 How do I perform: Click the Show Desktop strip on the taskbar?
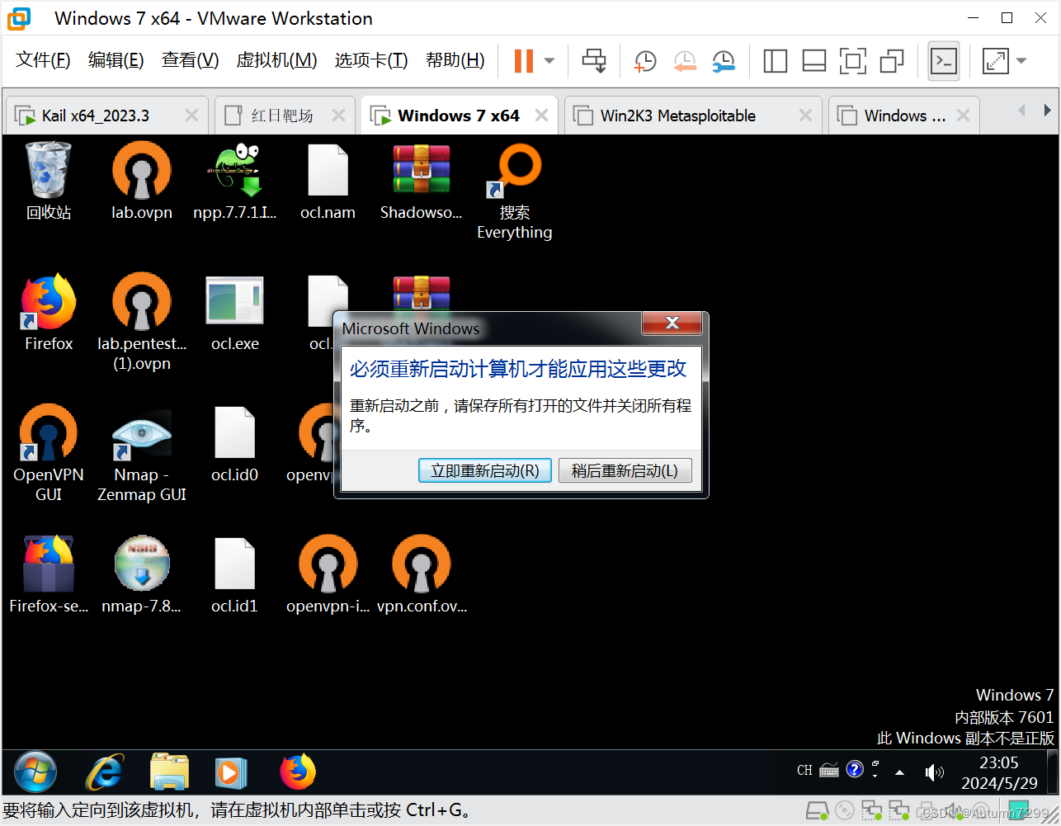click(x=1052, y=772)
